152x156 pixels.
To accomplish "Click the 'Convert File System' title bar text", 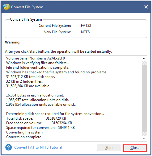I will [27, 7].
